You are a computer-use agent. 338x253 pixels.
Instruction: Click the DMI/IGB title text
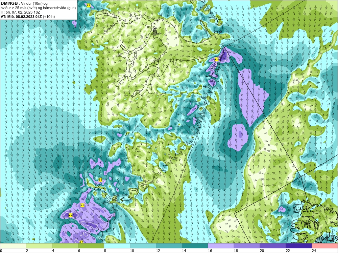click(9, 3)
